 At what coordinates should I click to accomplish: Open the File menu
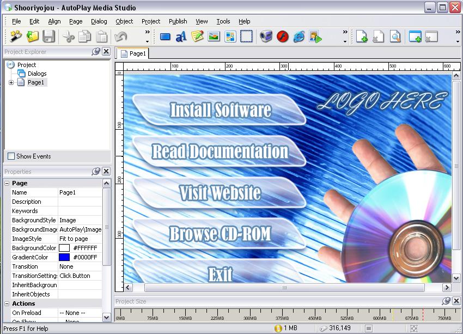[16, 21]
